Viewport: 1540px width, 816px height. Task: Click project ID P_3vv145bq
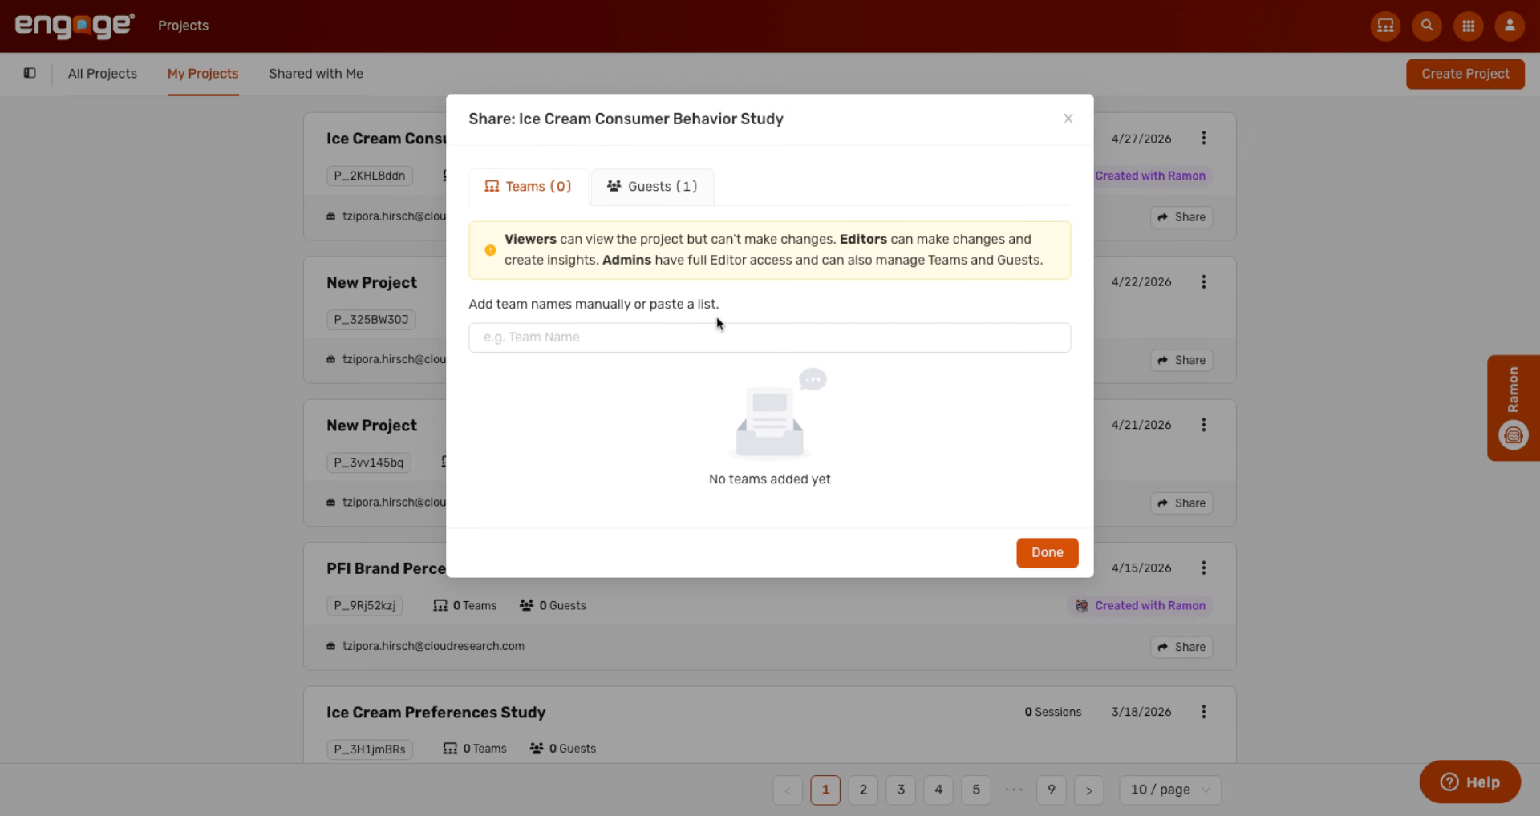click(x=369, y=463)
